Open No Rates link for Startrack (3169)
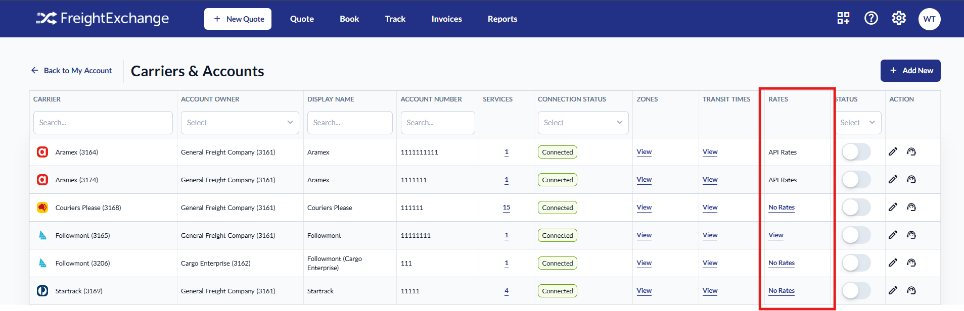Image resolution: width=964 pixels, height=311 pixels. coord(782,291)
